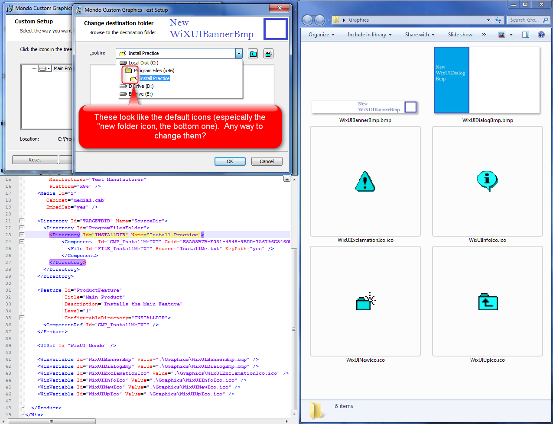Open Explorer help via the question mark icon
The height and width of the screenshot is (424, 553).
click(x=541, y=35)
